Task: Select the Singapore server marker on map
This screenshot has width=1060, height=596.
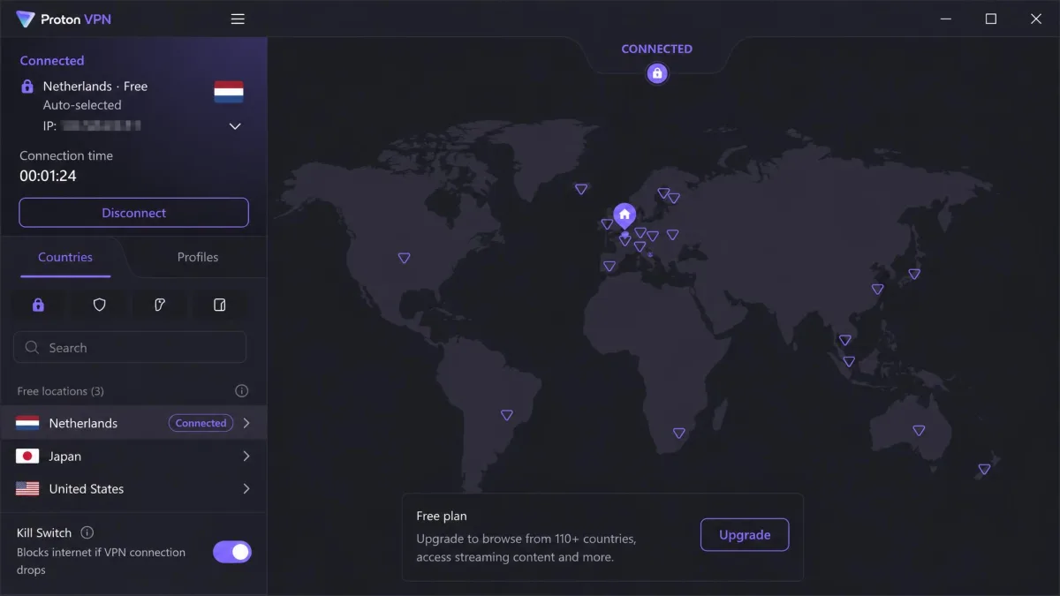Action: pyautogui.click(x=849, y=361)
